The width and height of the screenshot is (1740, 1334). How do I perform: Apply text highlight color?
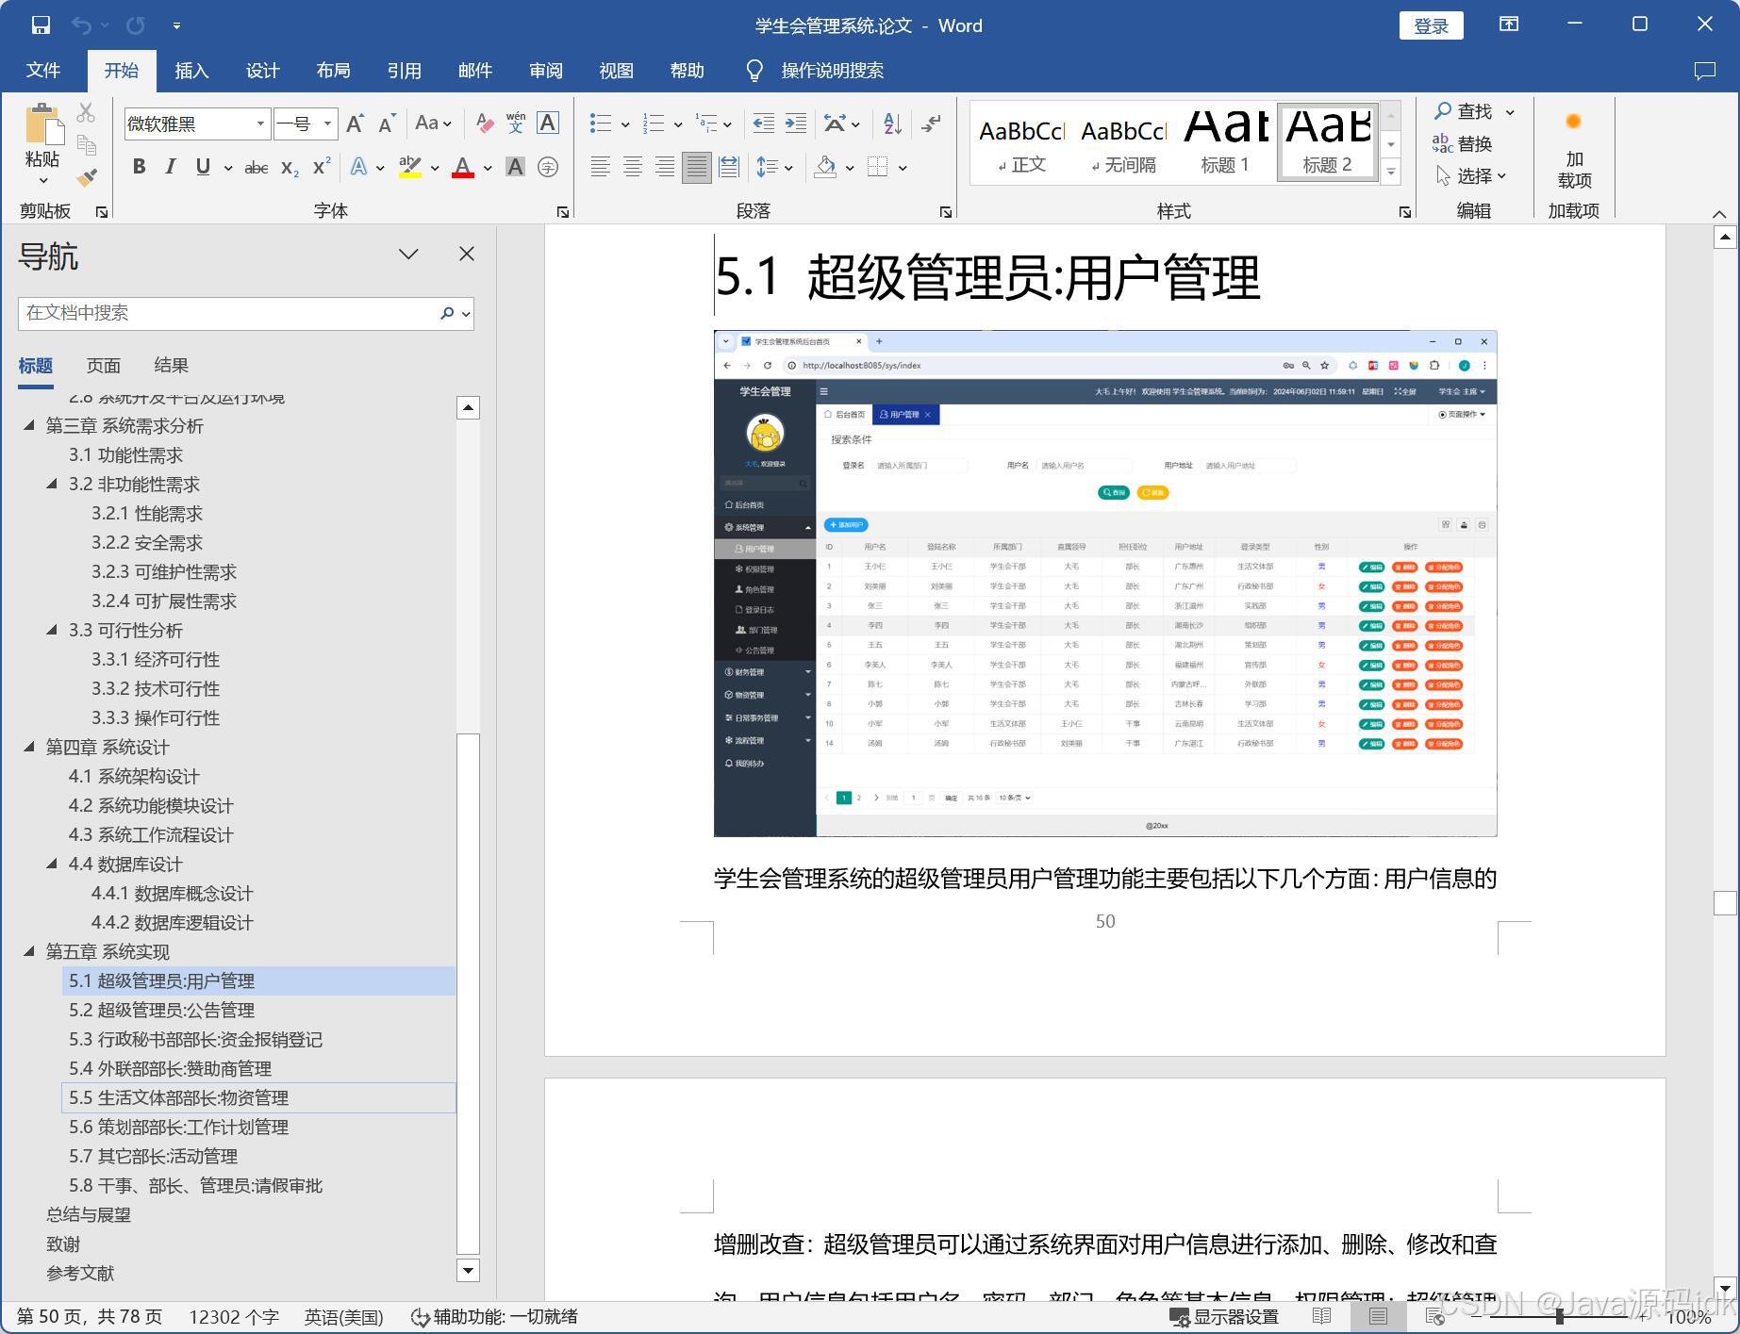point(409,168)
